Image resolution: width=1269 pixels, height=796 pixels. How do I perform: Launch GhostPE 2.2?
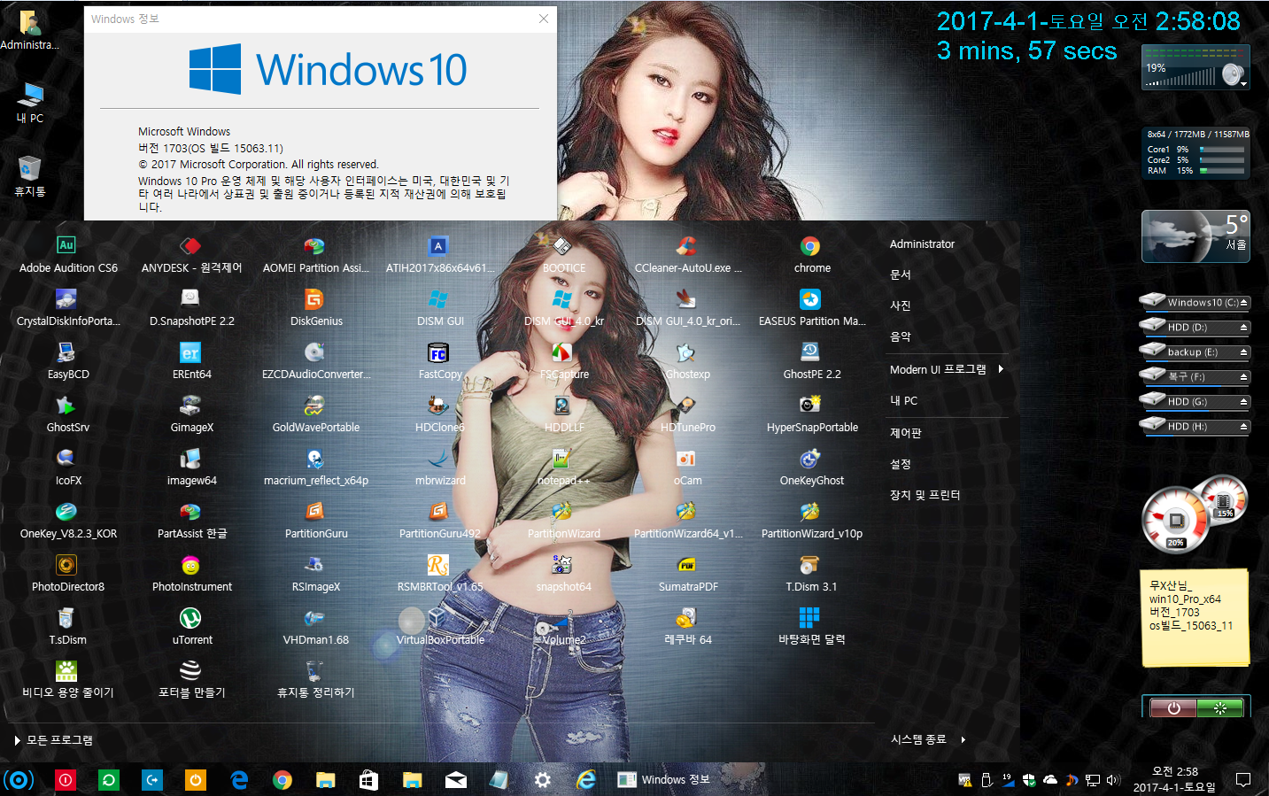(x=811, y=361)
